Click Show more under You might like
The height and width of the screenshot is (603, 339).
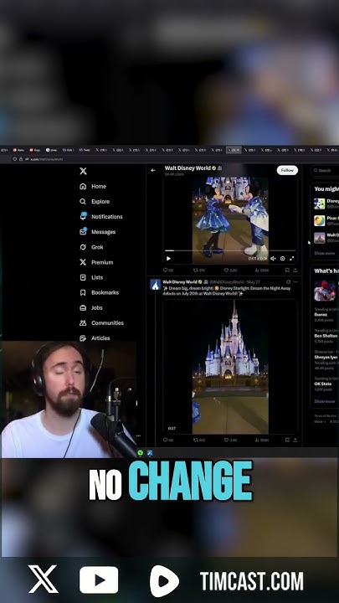[x=325, y=254]
